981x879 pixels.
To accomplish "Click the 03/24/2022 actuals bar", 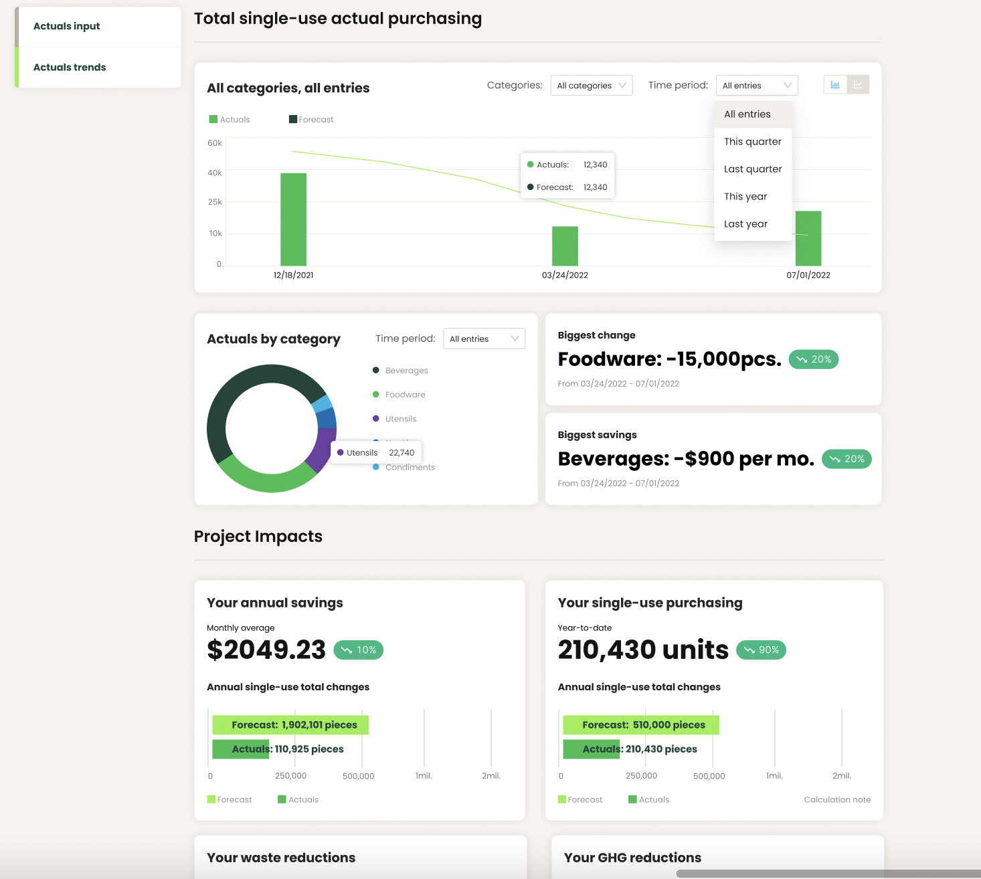I will tap(565, 246).
